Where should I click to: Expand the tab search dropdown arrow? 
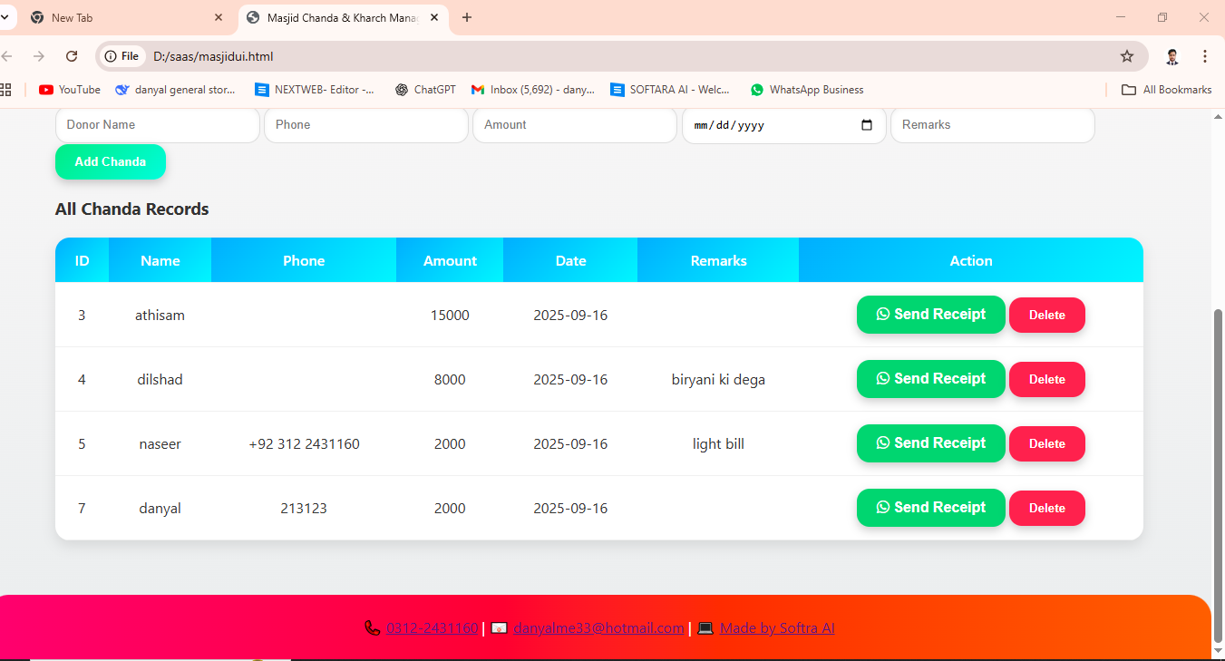5,17
